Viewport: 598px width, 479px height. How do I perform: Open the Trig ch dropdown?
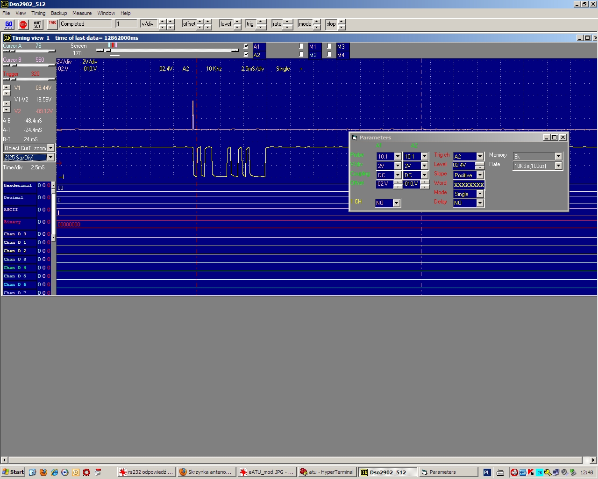pyautogui.click(x=480, y=157)
